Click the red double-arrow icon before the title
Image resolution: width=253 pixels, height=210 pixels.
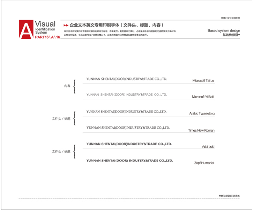[66, 25]
